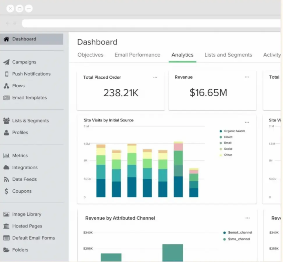Click the browser back arrow
Image resolution: width=283 pixels, height=262 pixels.
click(8, 23)
